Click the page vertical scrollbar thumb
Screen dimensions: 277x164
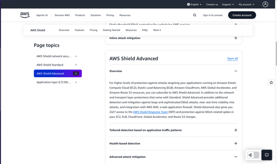click(x=276, y=54)
